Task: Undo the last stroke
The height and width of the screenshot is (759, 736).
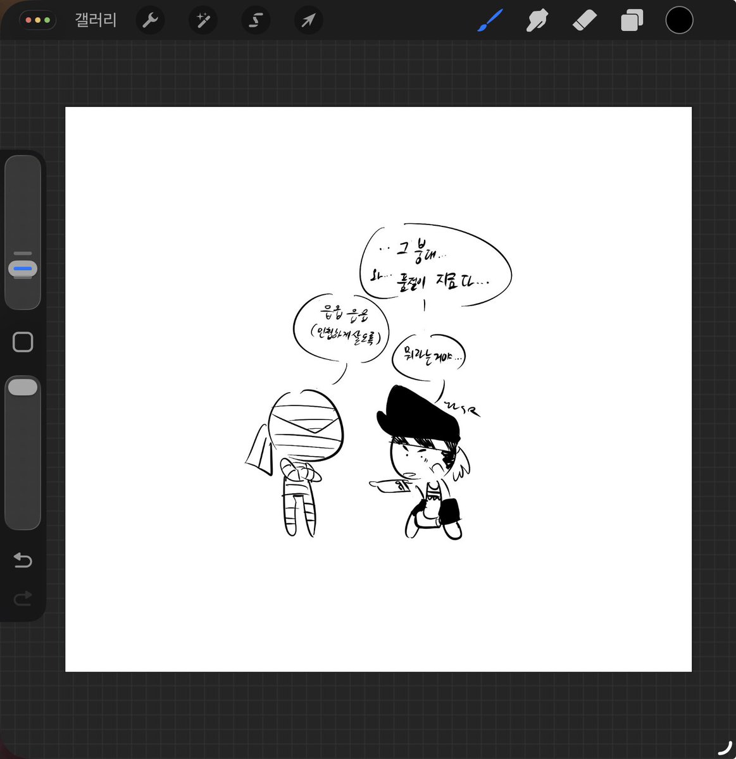Action: click(23, 560)
